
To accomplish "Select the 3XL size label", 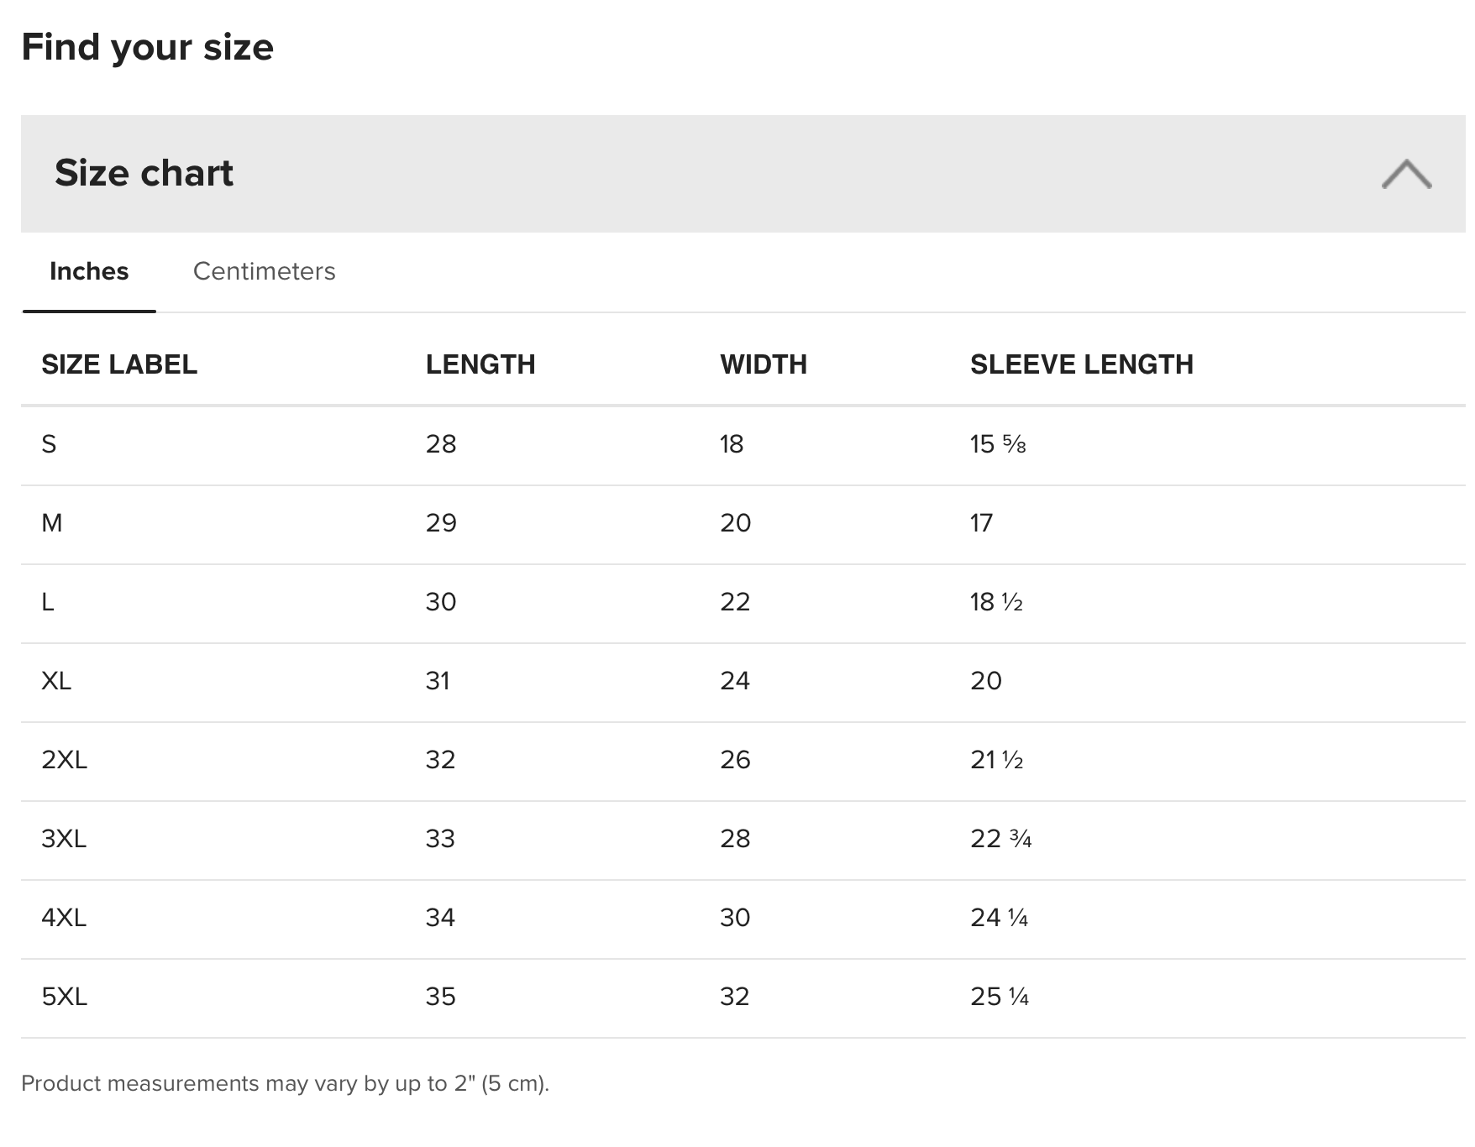I will click(x=64, y=839).
